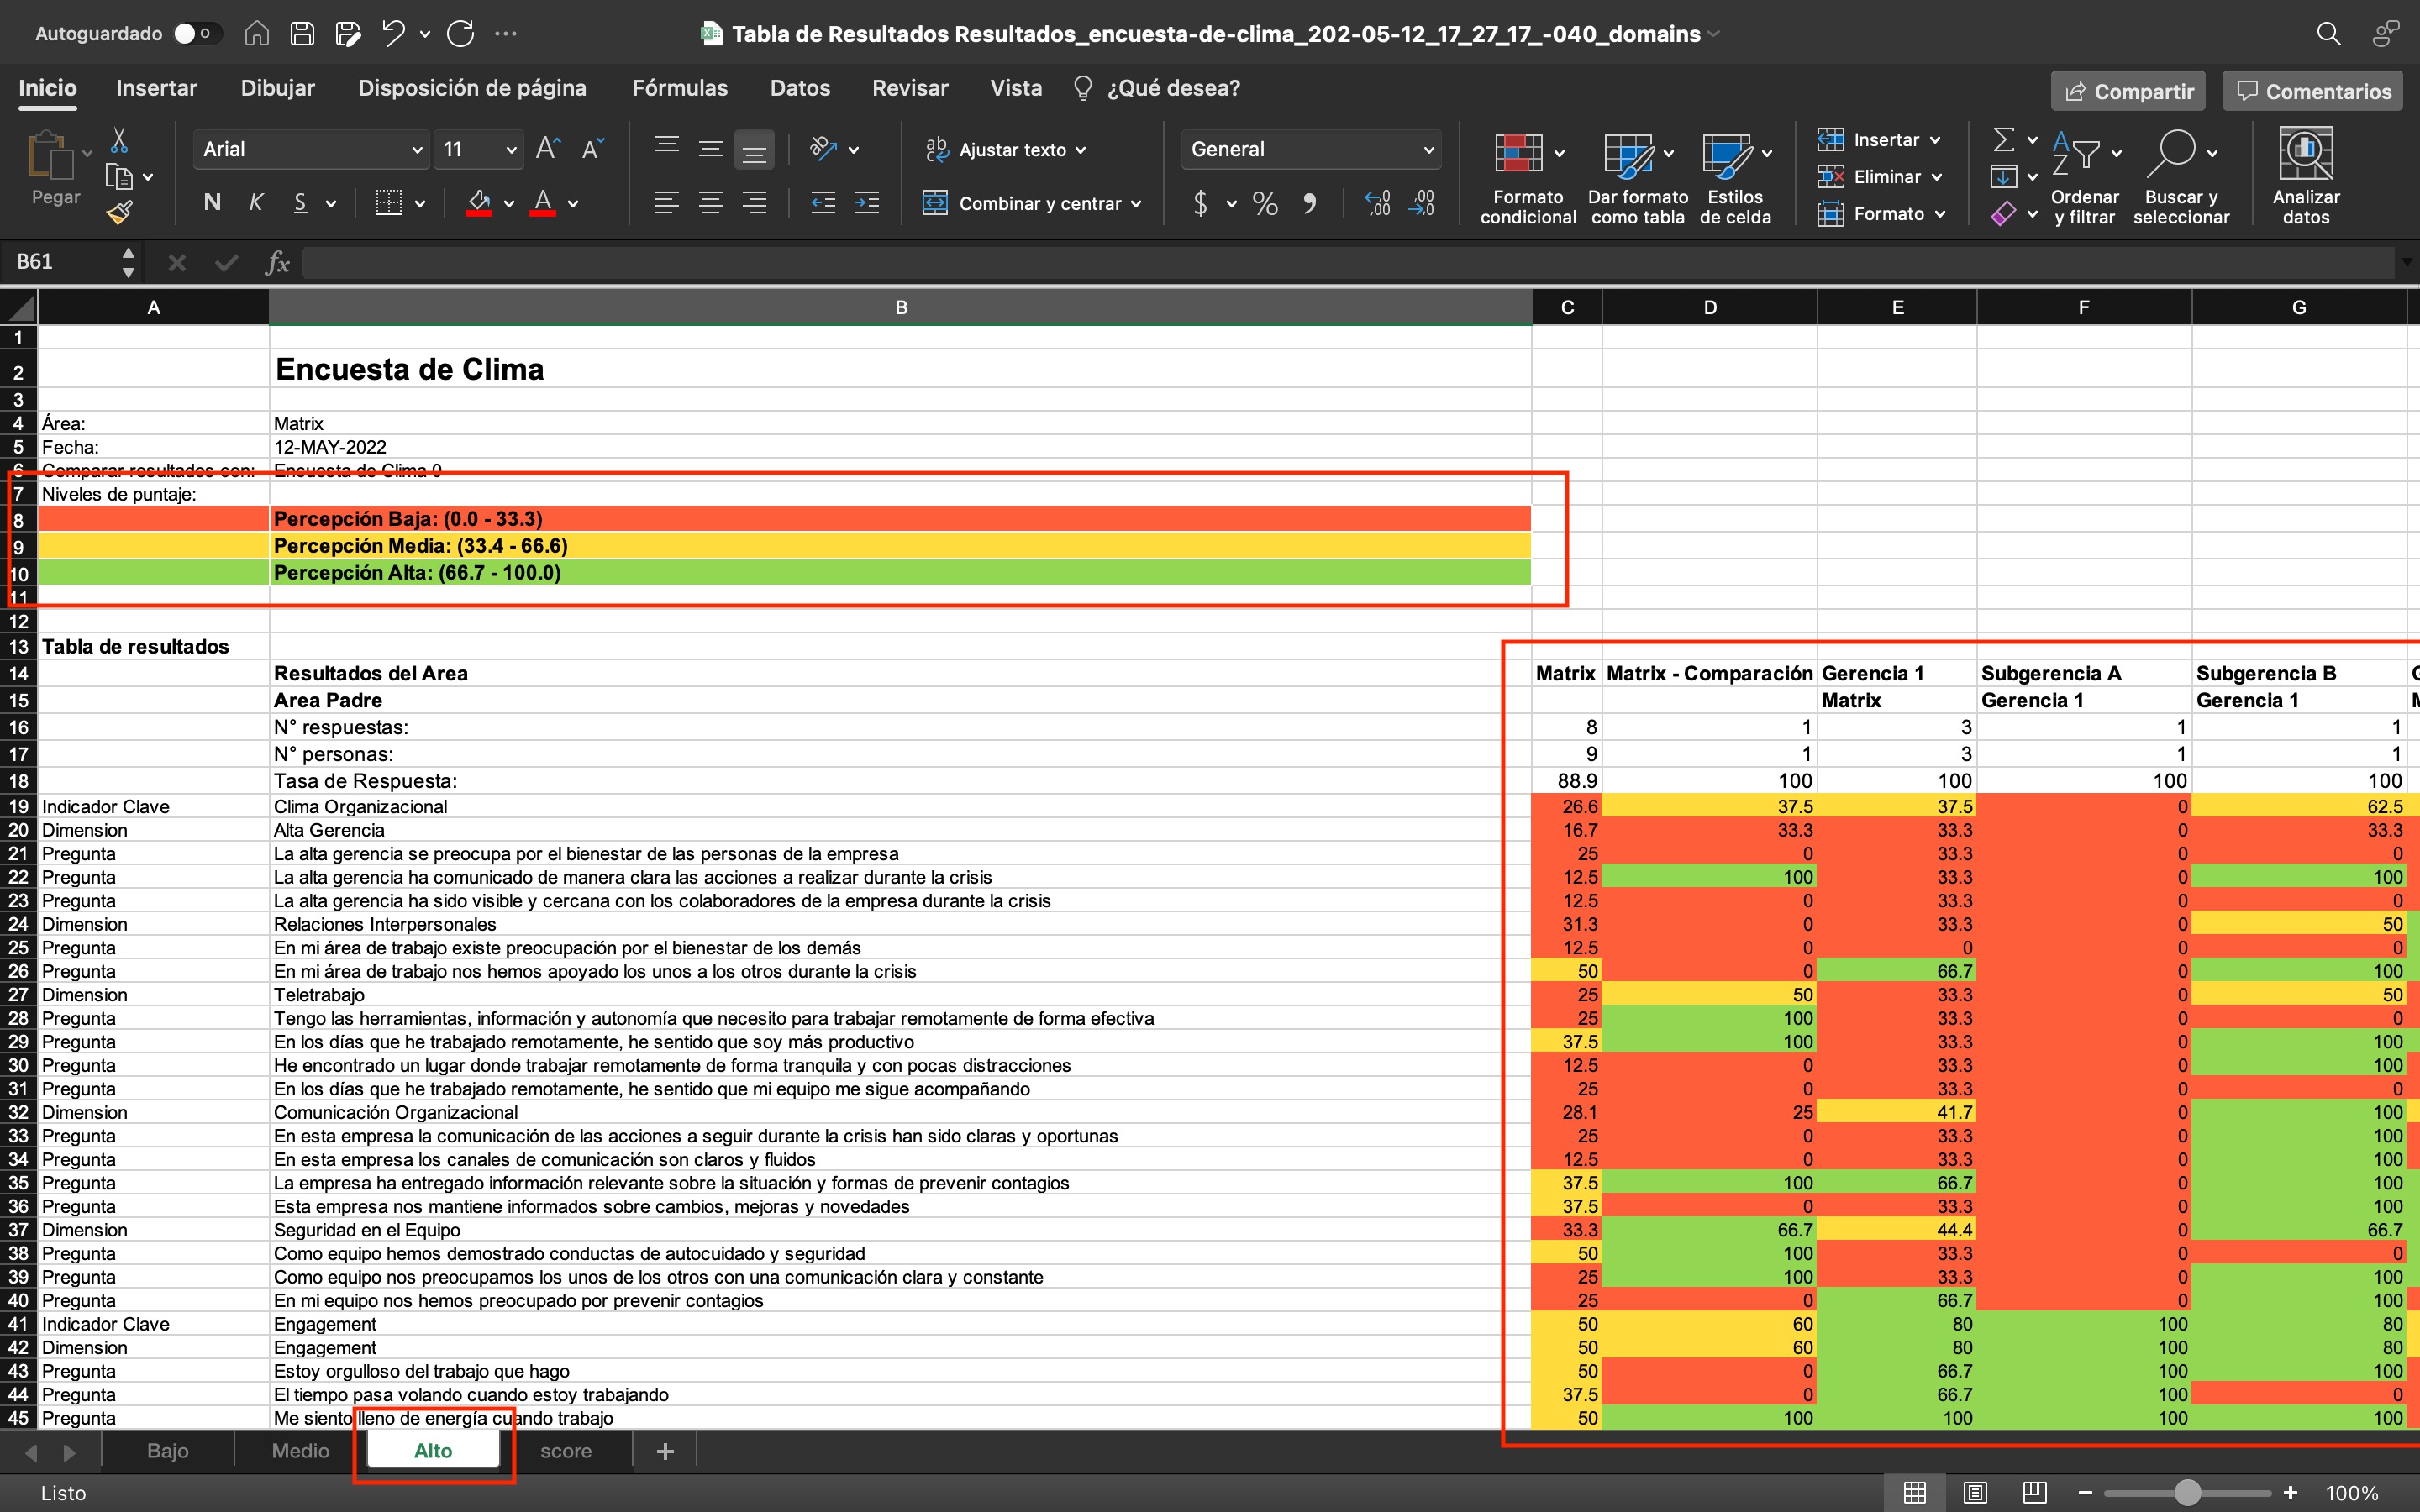Apply the currency dollar format
Screen dimensions: 2420x1512
click(1201, 203)
